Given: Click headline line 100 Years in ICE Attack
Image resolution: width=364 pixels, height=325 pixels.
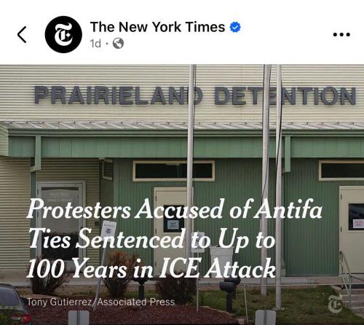Looking at the screenshot, I should pos(151,268).
